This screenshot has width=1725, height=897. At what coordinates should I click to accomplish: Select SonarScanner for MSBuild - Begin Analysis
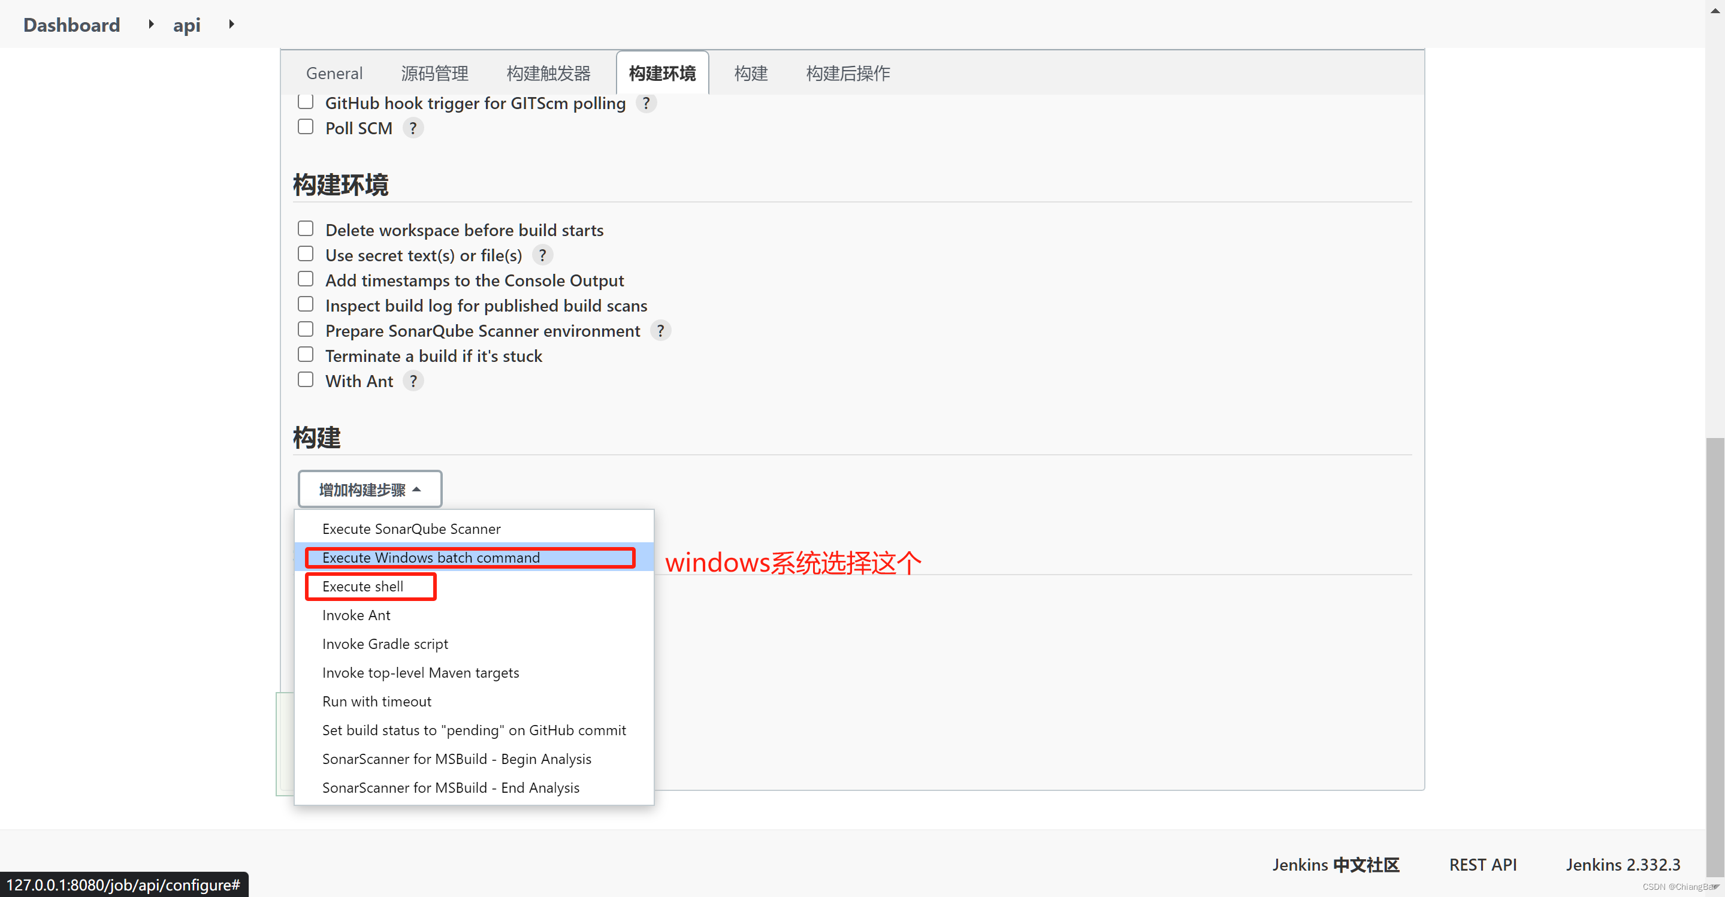click(x=474, y=759)
